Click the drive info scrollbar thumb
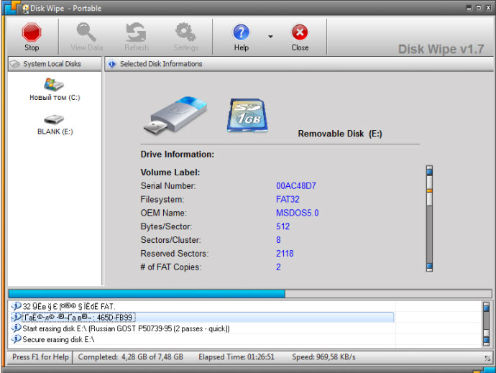 429,190
